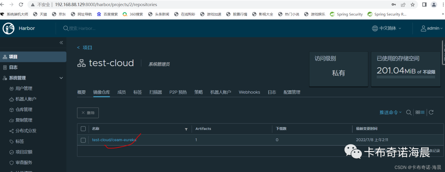This screenshot has width=445, height=172.
Task: Click the browser forward arrow
Action: (12, 5)
